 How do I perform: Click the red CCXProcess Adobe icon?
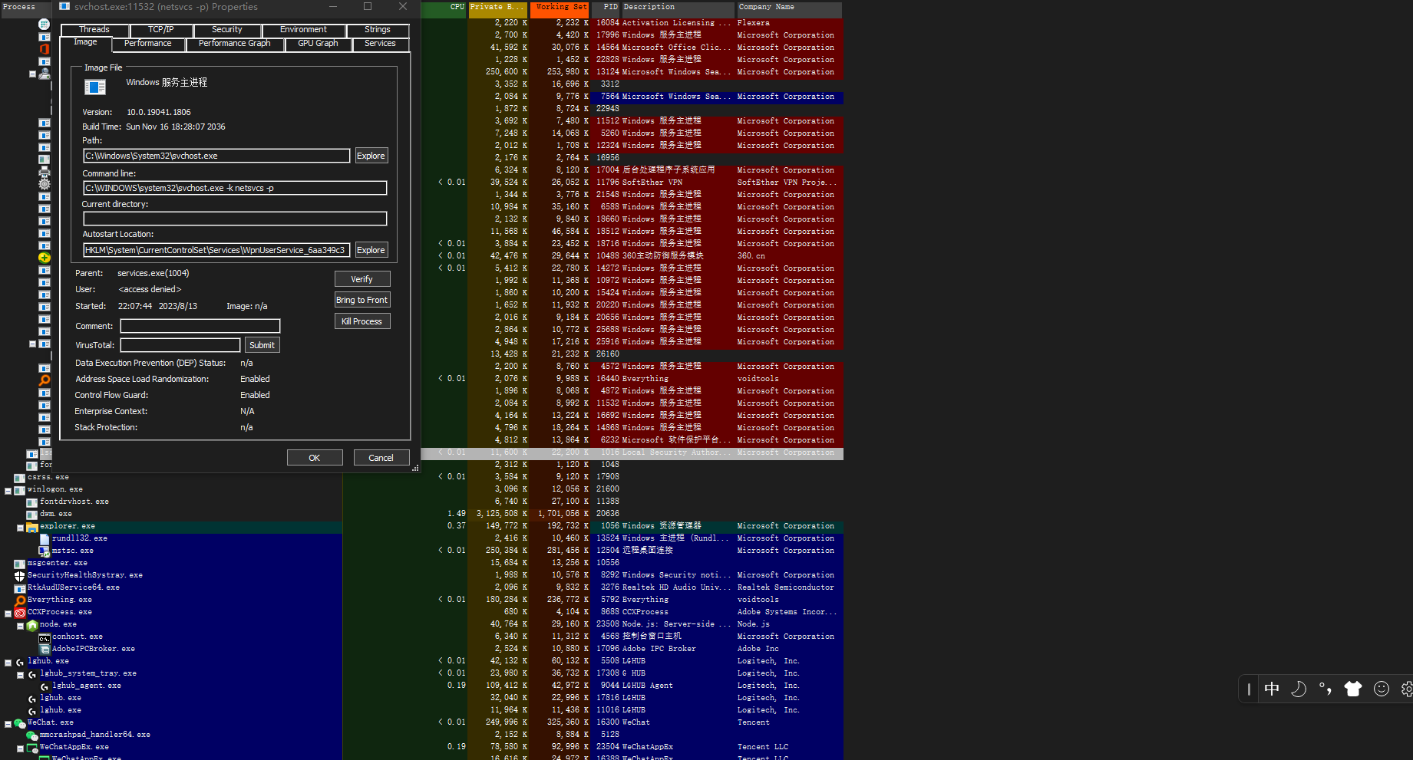[18, 611]
